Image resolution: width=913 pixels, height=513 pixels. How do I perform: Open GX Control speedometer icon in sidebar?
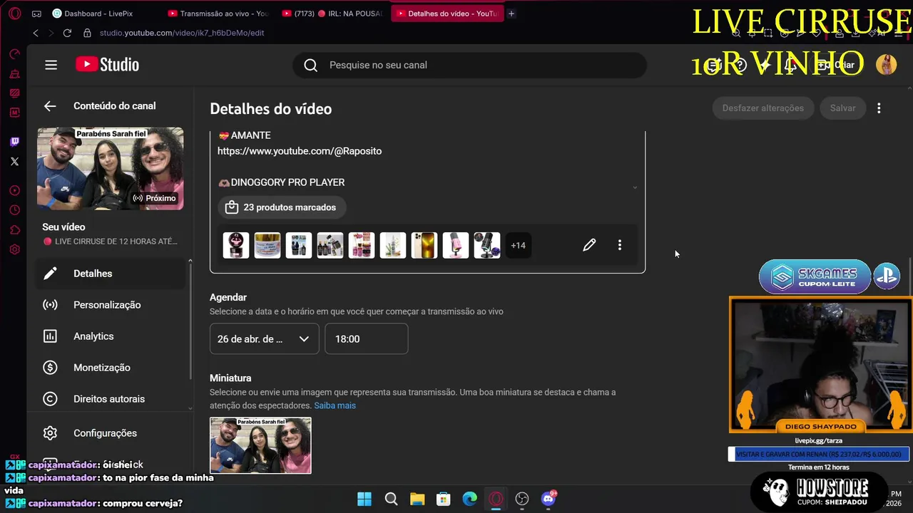pos(14,54)
